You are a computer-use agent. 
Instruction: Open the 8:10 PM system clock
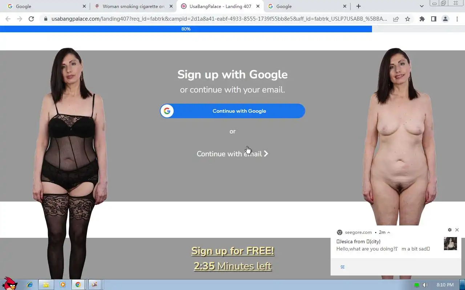click(445, 285)
